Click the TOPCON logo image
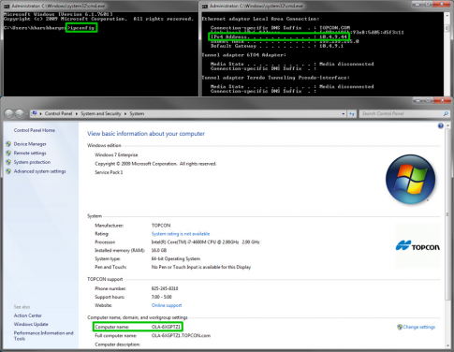This screenshot has height=352, width=454. tap(417, 246)
